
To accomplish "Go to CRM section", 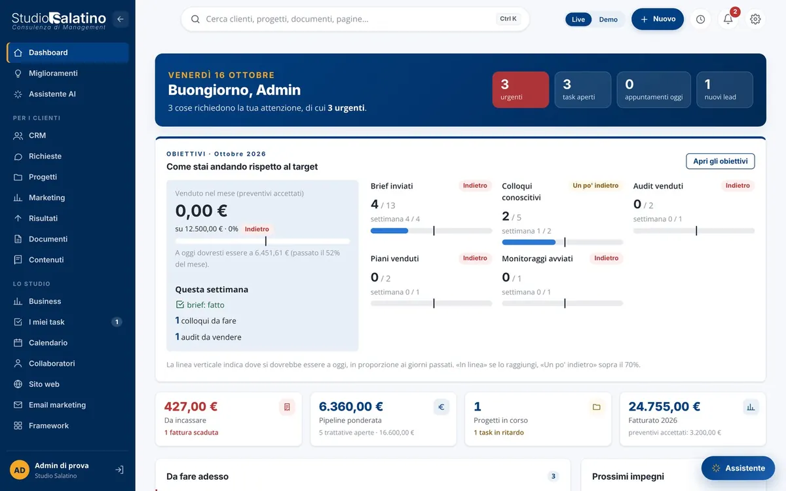I will pyautogui.click(x=67, y=136).
